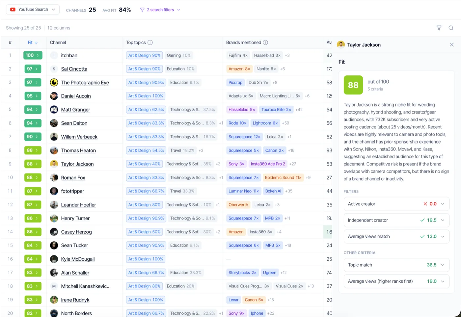461x317 pixels.
Task: Click Casey Herzog's channel avatar
Action: pos(54,232)
